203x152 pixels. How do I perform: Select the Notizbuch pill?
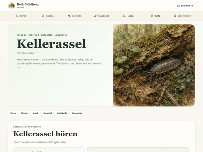[62, 113]
